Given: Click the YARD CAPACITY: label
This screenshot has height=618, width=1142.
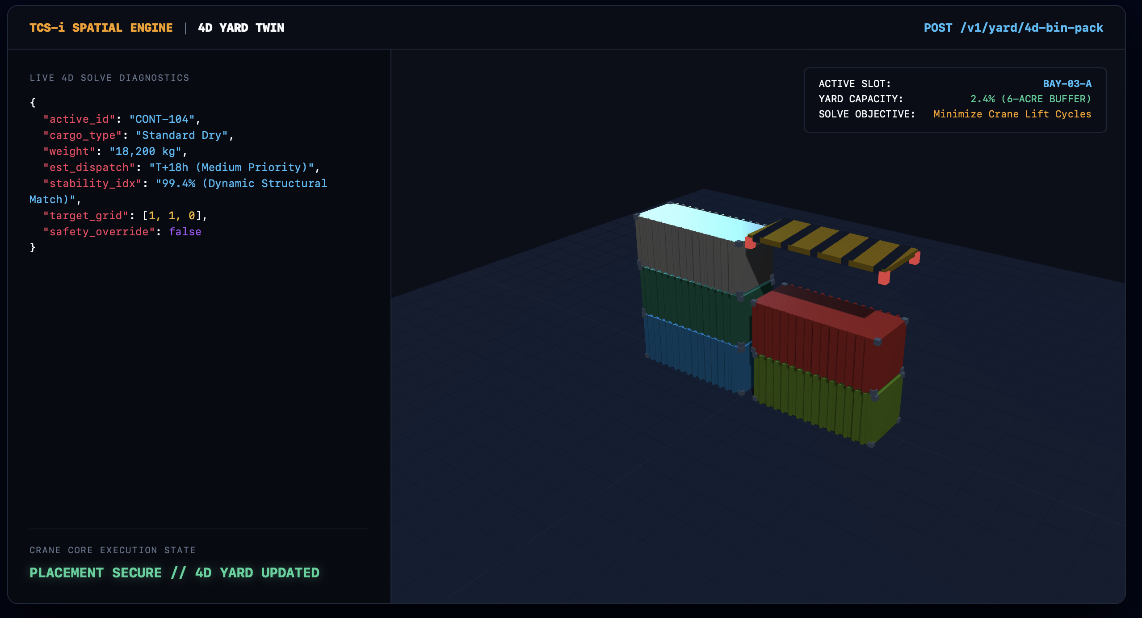Looking at the screenshot, I should click(861, 99).
